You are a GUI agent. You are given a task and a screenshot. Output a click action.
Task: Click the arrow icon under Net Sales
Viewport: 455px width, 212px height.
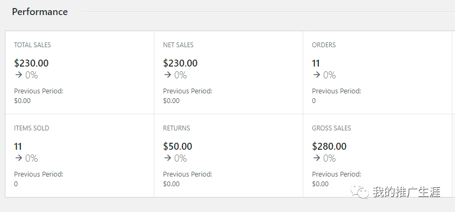point(168,75)
